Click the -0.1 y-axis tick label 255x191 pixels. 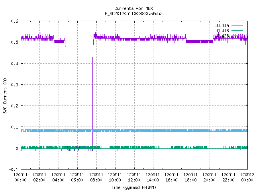click(13, 170)
